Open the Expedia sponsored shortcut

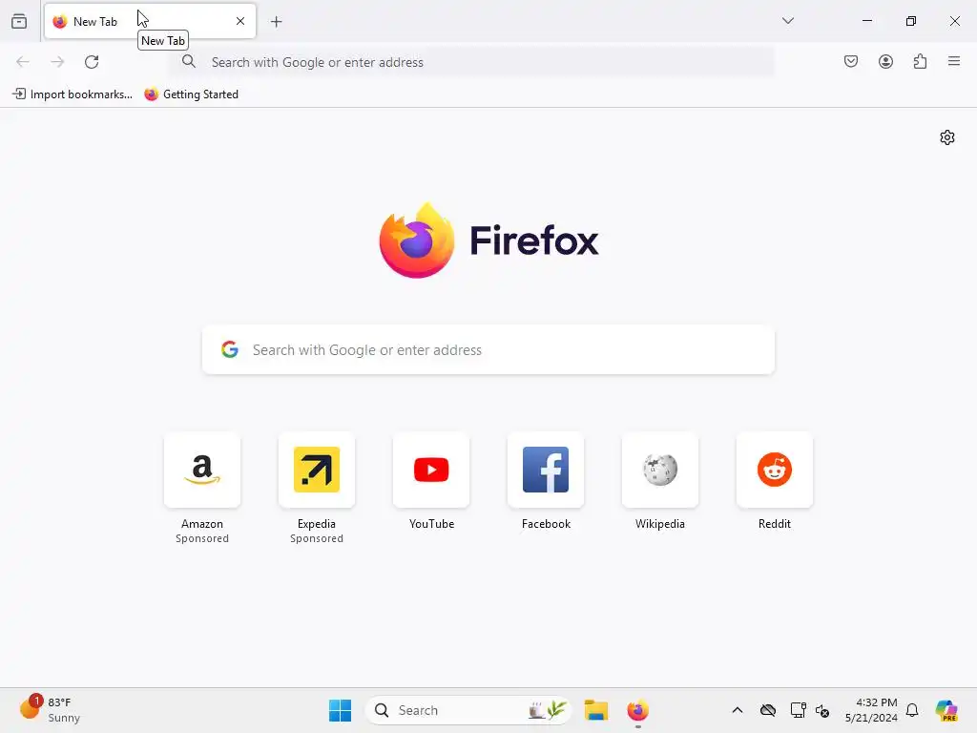tap(317, 470)
